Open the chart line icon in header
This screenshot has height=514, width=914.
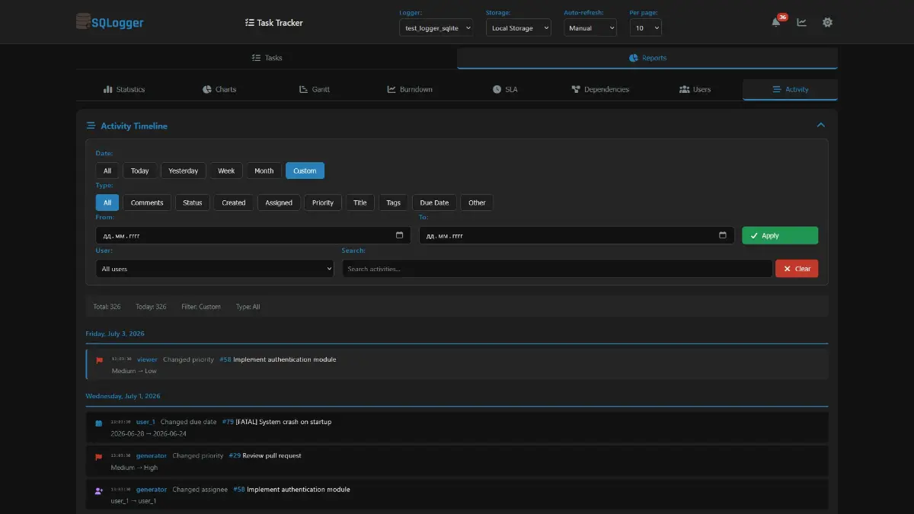click(x=802, y=22)
